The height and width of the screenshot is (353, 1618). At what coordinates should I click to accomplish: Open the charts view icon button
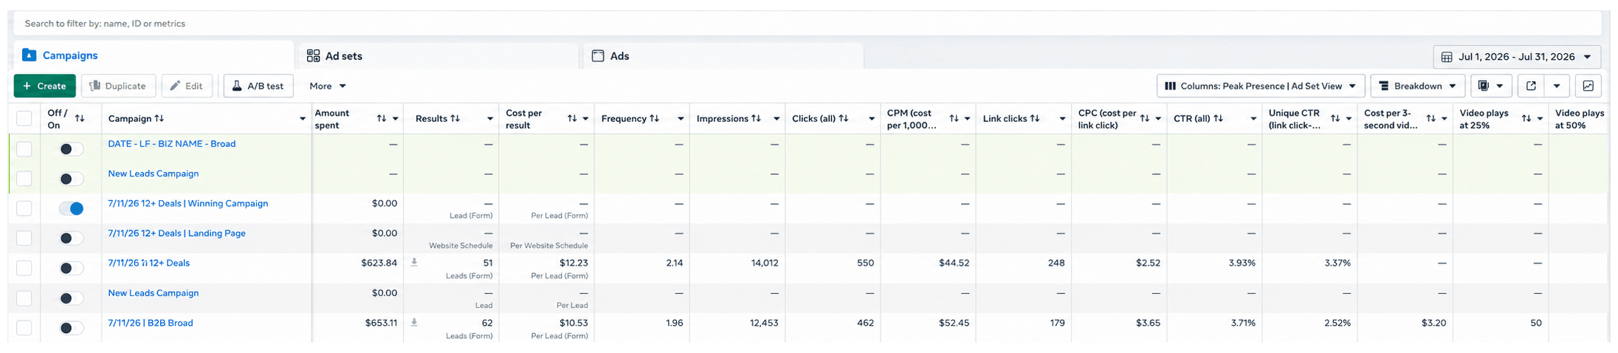(1588, 86)
